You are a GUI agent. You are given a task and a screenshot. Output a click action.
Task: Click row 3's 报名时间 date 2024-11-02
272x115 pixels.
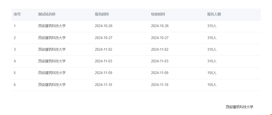click(103, 49)
